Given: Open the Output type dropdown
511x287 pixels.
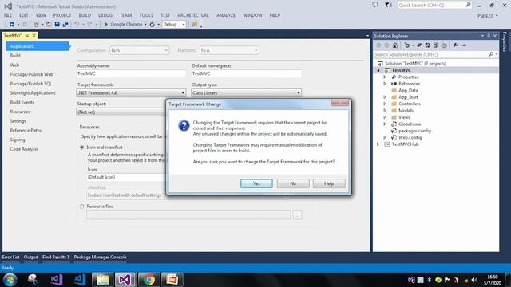Looking at the screenshot, I should coord(246,93).
